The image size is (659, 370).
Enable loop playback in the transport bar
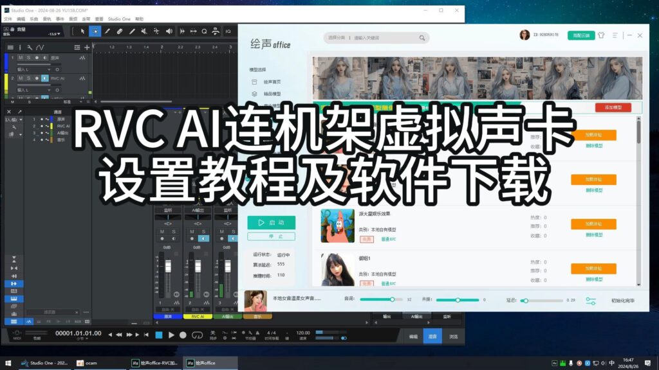196,335
